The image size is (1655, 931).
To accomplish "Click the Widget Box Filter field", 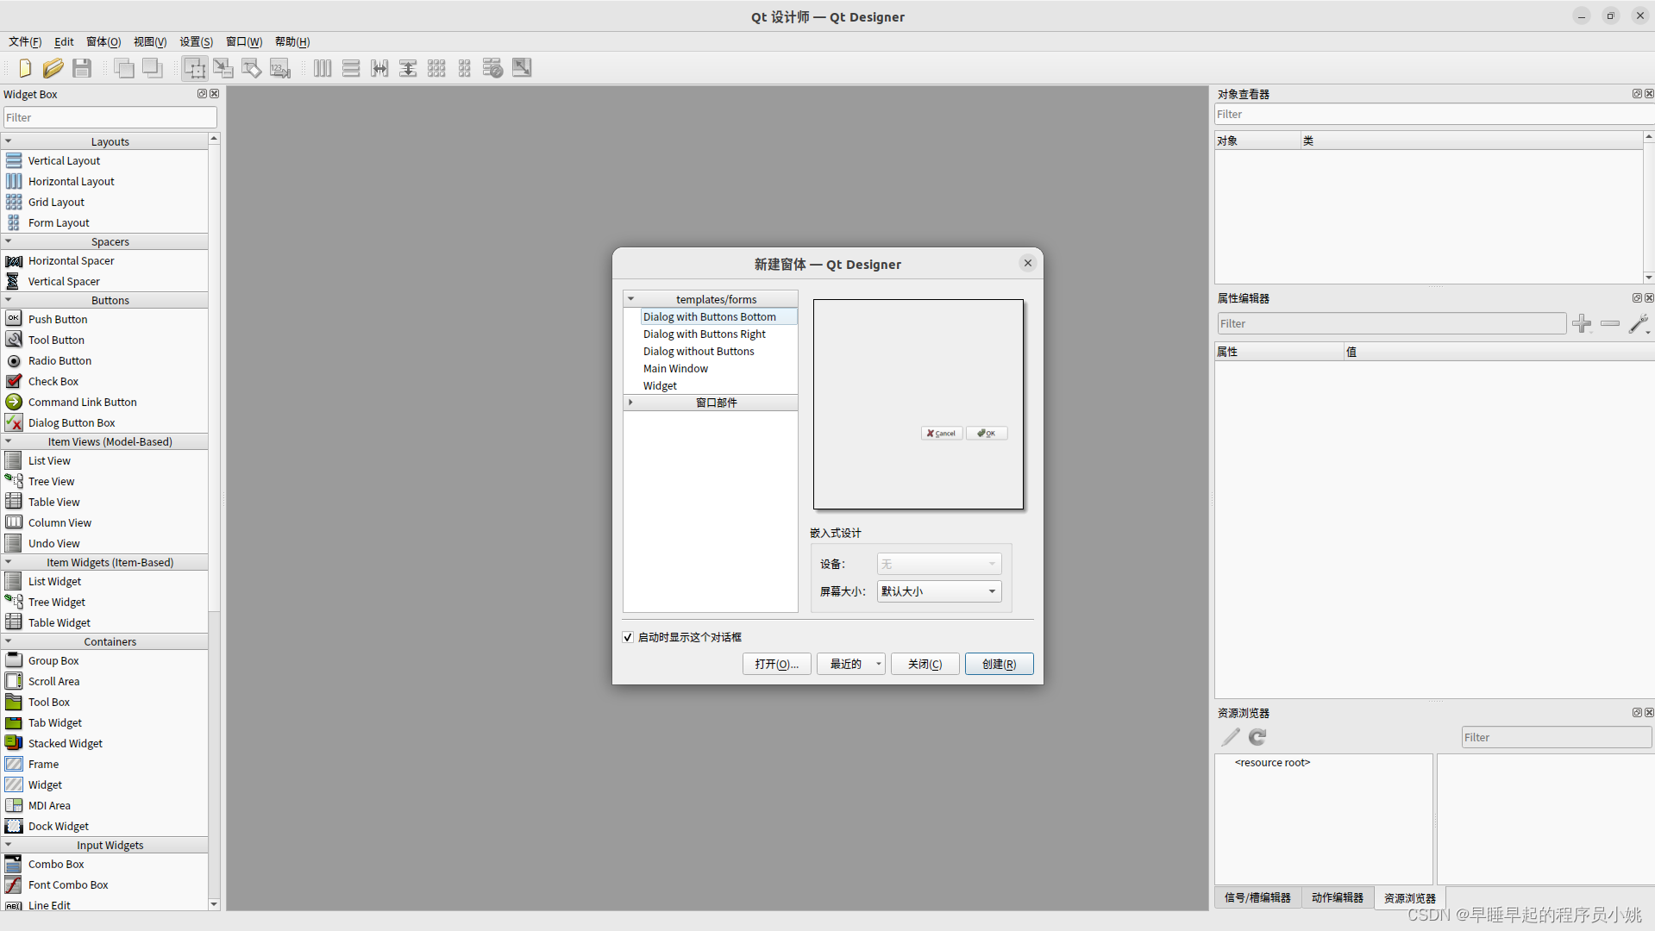I will (110, 117).
